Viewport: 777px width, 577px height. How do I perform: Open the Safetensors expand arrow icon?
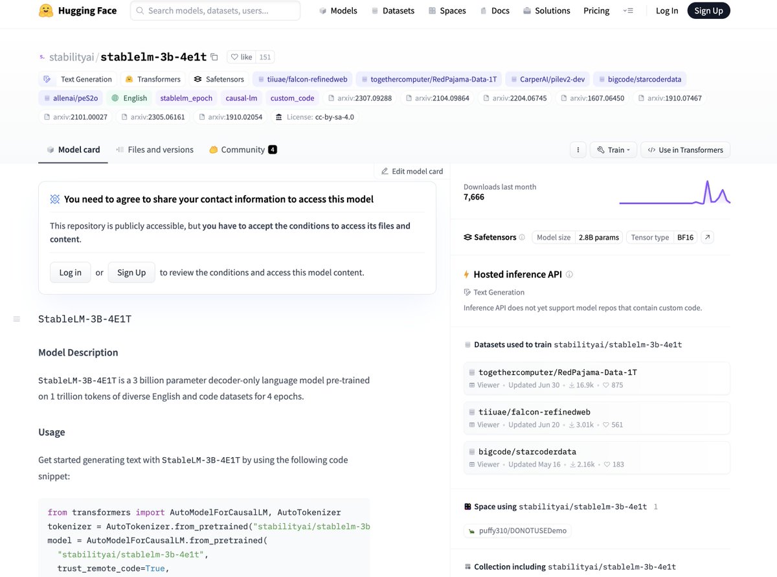pyautogui.click(x=708, y=238)
